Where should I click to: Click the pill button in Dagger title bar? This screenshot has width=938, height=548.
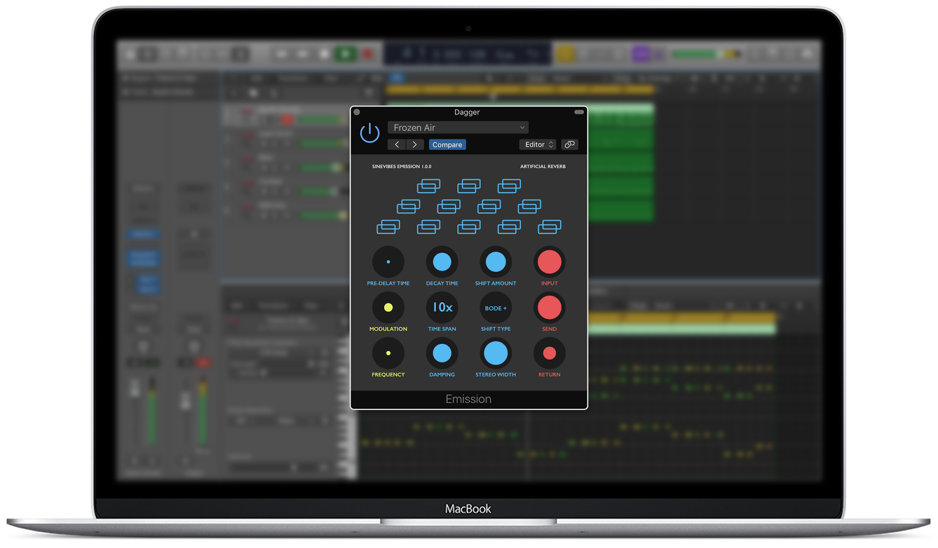579,112
